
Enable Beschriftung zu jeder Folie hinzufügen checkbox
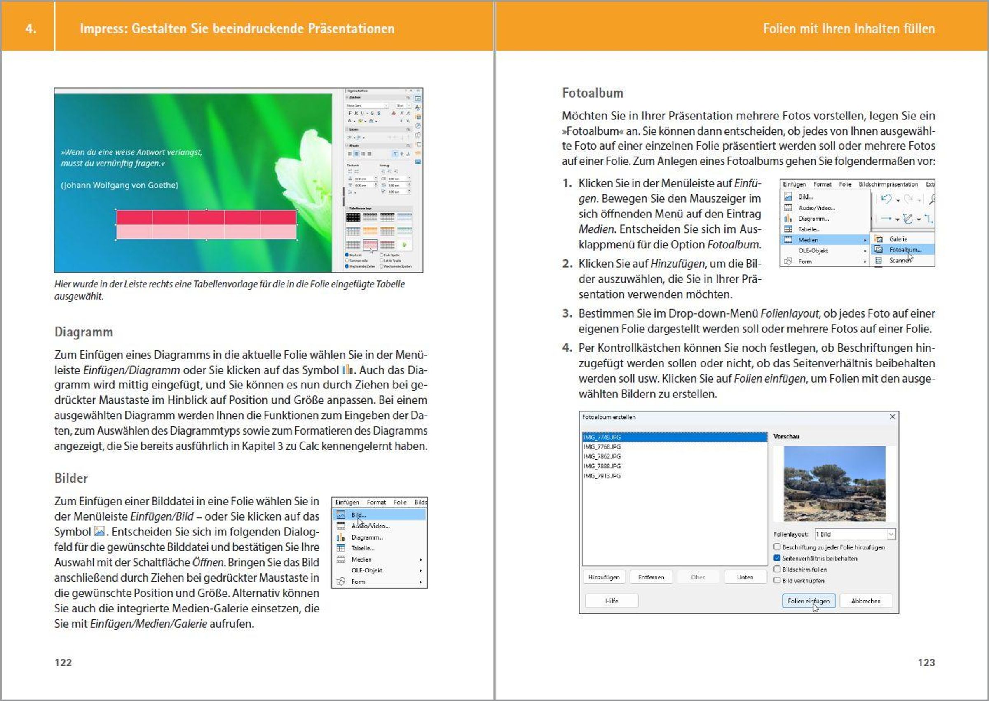click(777, 547)
